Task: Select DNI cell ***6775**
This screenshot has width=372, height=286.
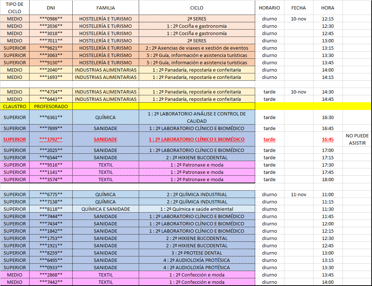Action: click(51, 194)
